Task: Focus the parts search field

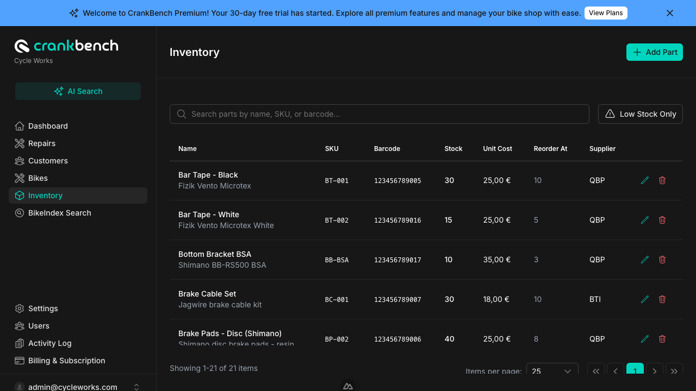Action: 379,114
